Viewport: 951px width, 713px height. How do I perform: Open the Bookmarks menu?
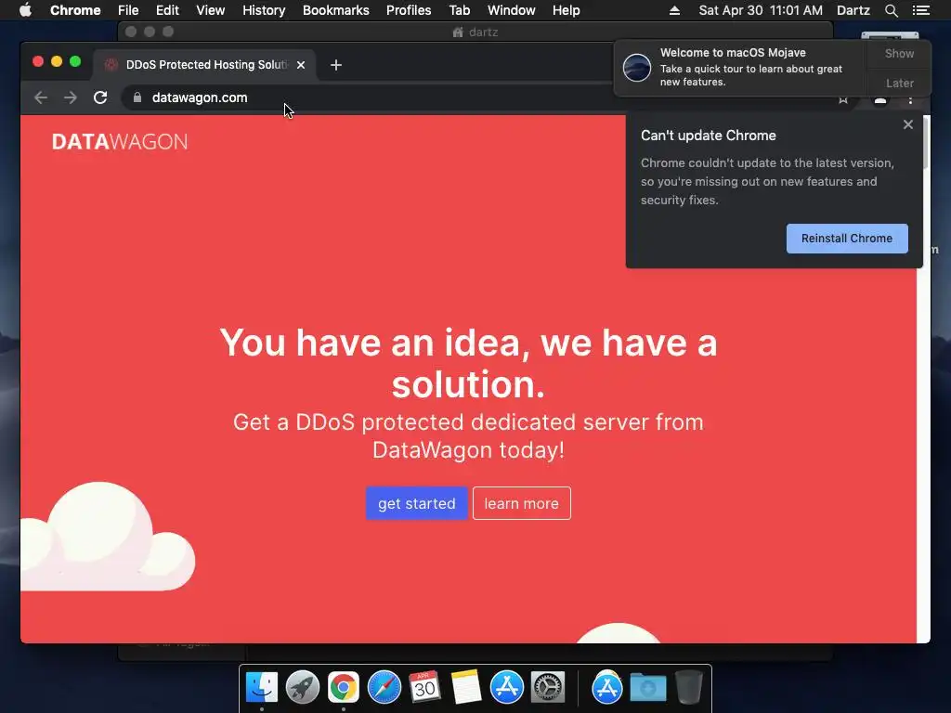[336, 10]
